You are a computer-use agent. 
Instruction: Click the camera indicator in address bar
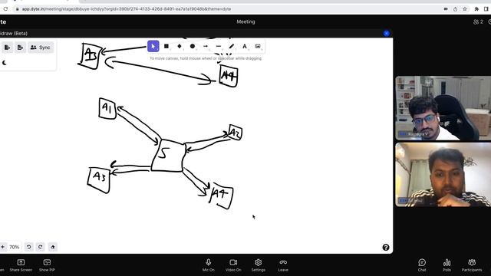446,9
